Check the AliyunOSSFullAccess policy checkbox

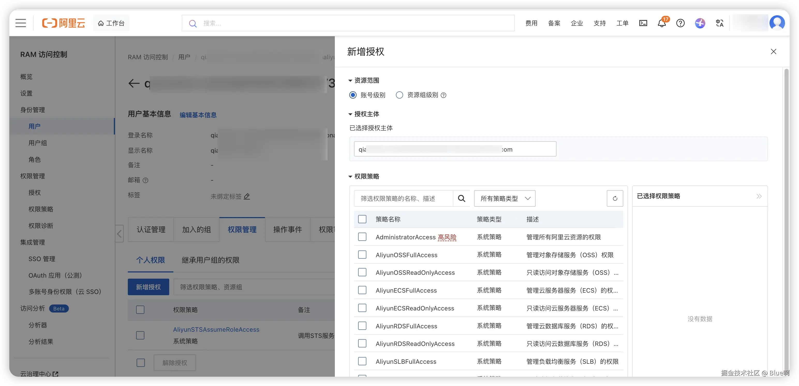pyautogui.click(x=362, y=255)
